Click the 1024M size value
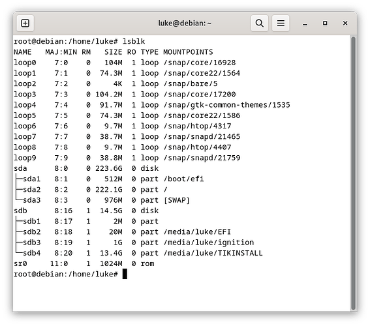This screenshot has height=326, width=370. 111,264
